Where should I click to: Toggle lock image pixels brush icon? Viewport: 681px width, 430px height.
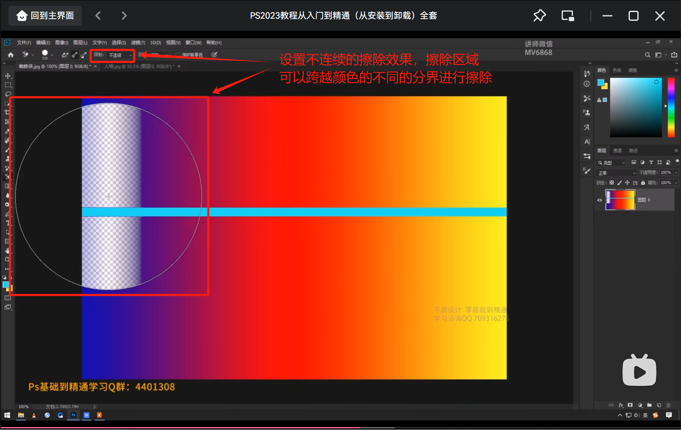pyautogui.click(x=619, y=183)
